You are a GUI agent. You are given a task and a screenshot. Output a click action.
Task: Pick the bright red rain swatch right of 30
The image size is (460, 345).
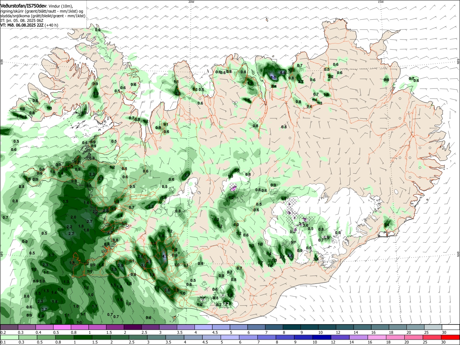[451, 337]
